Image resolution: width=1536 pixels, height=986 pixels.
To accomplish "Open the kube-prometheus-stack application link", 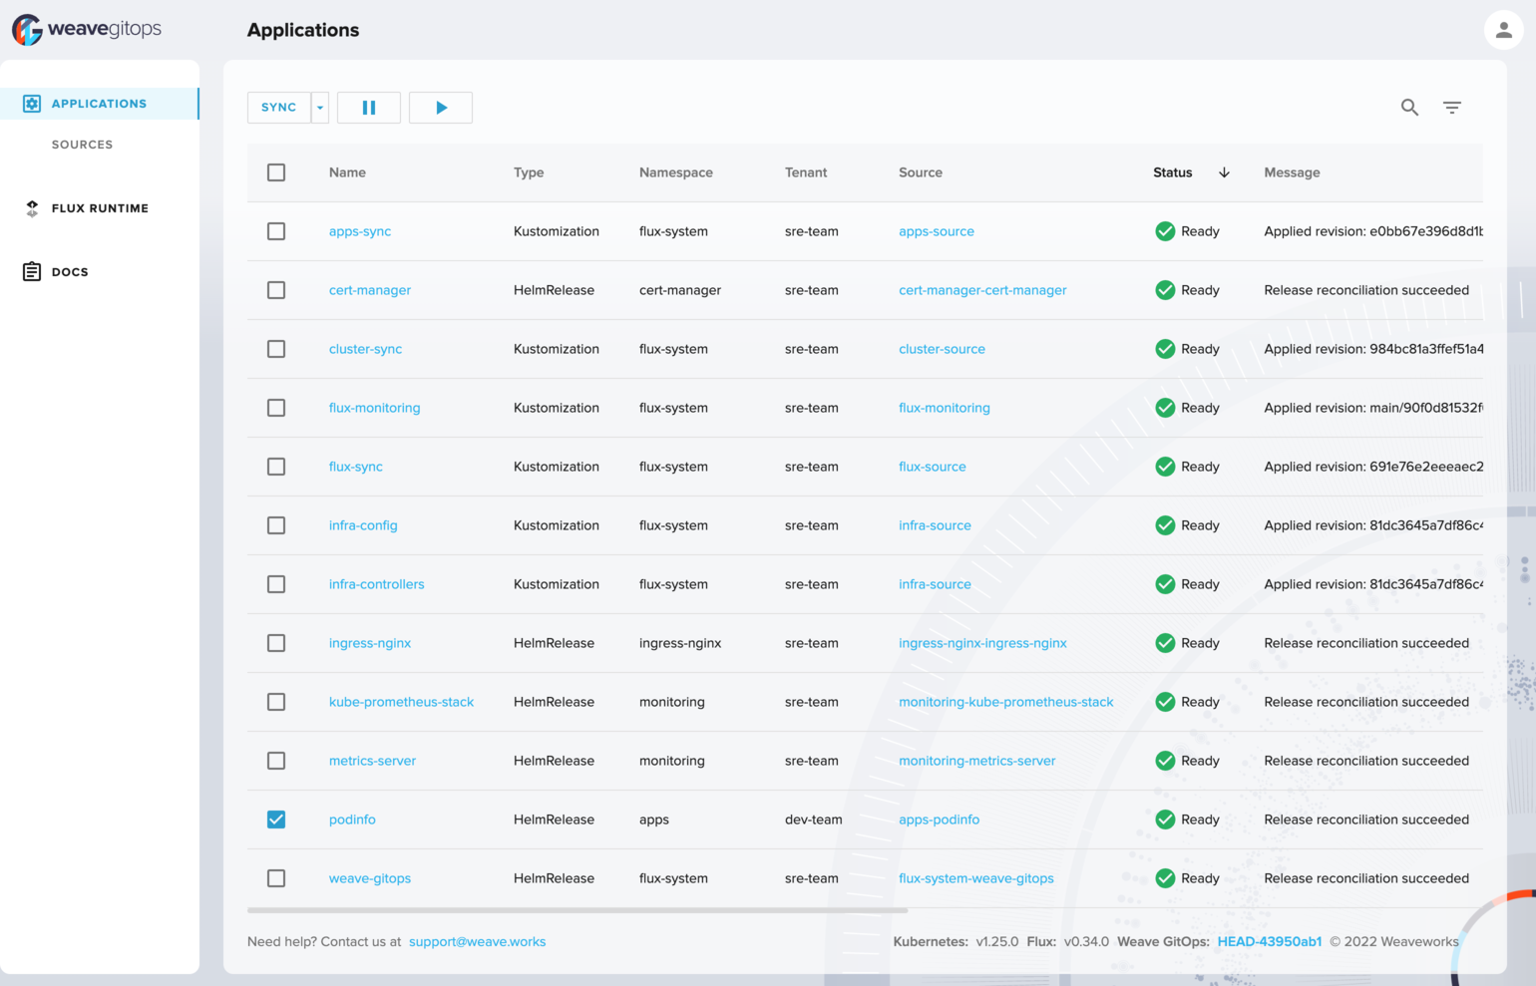I will coord(401,702).
